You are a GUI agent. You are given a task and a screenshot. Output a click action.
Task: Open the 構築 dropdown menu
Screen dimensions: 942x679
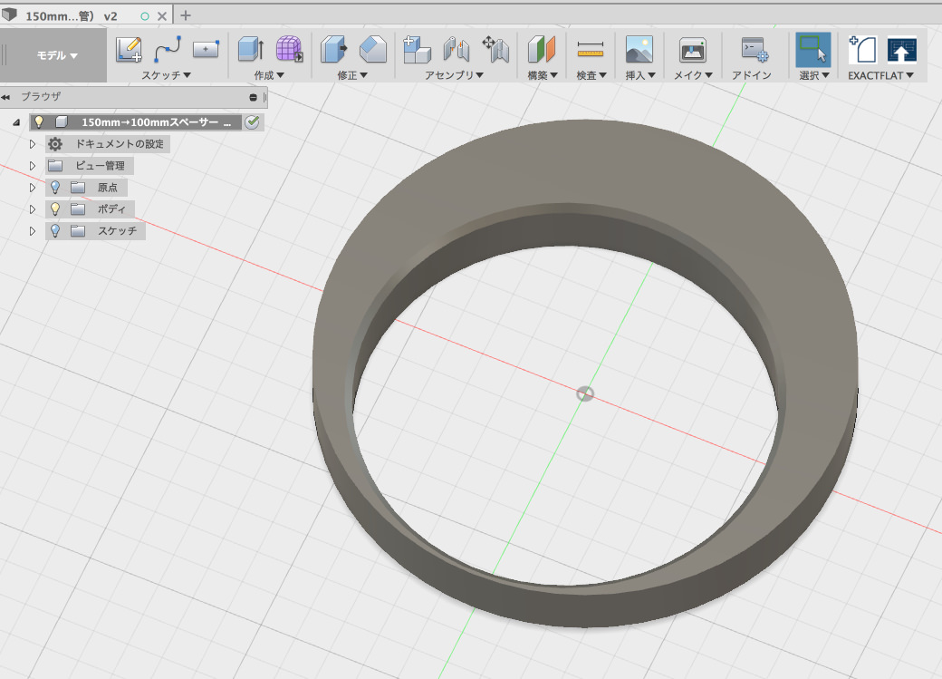point(543,75)
